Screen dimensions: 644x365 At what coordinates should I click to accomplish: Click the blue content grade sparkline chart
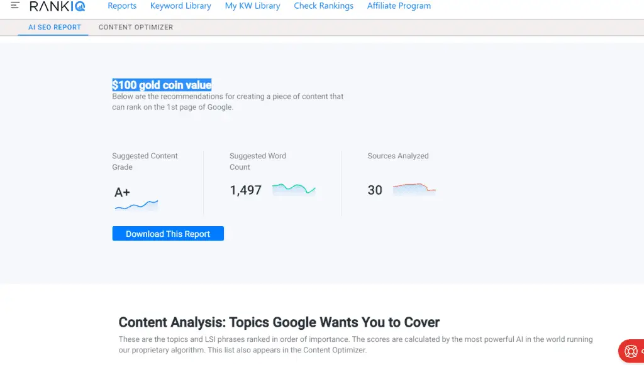[x=136, y=205]
